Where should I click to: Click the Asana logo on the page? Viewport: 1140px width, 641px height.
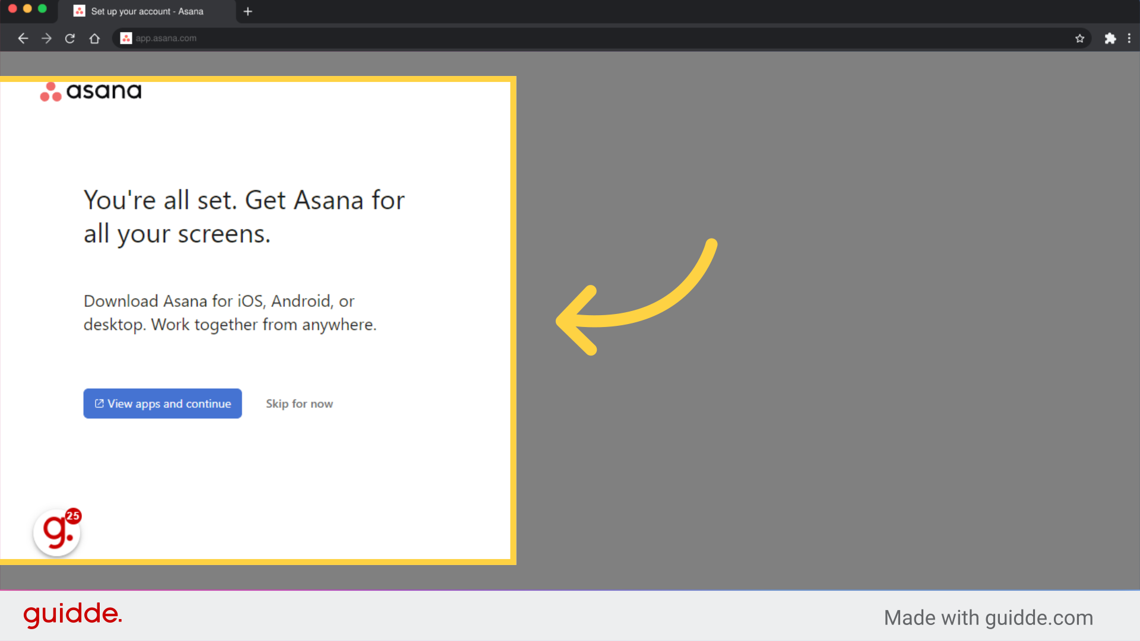(90, 91)
